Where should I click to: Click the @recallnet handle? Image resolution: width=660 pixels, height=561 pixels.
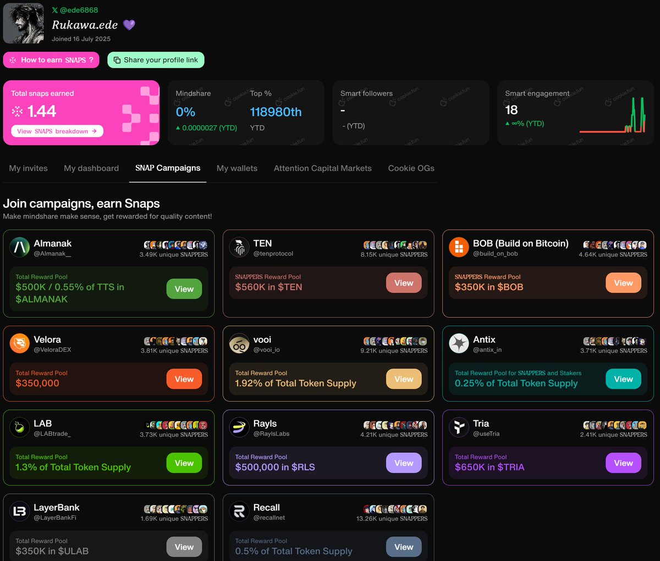(x=269, y=518)
